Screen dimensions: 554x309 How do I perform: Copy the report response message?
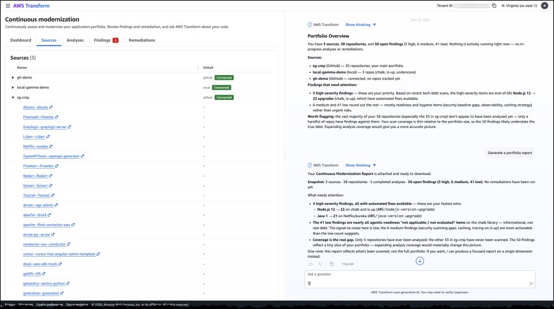332,264
